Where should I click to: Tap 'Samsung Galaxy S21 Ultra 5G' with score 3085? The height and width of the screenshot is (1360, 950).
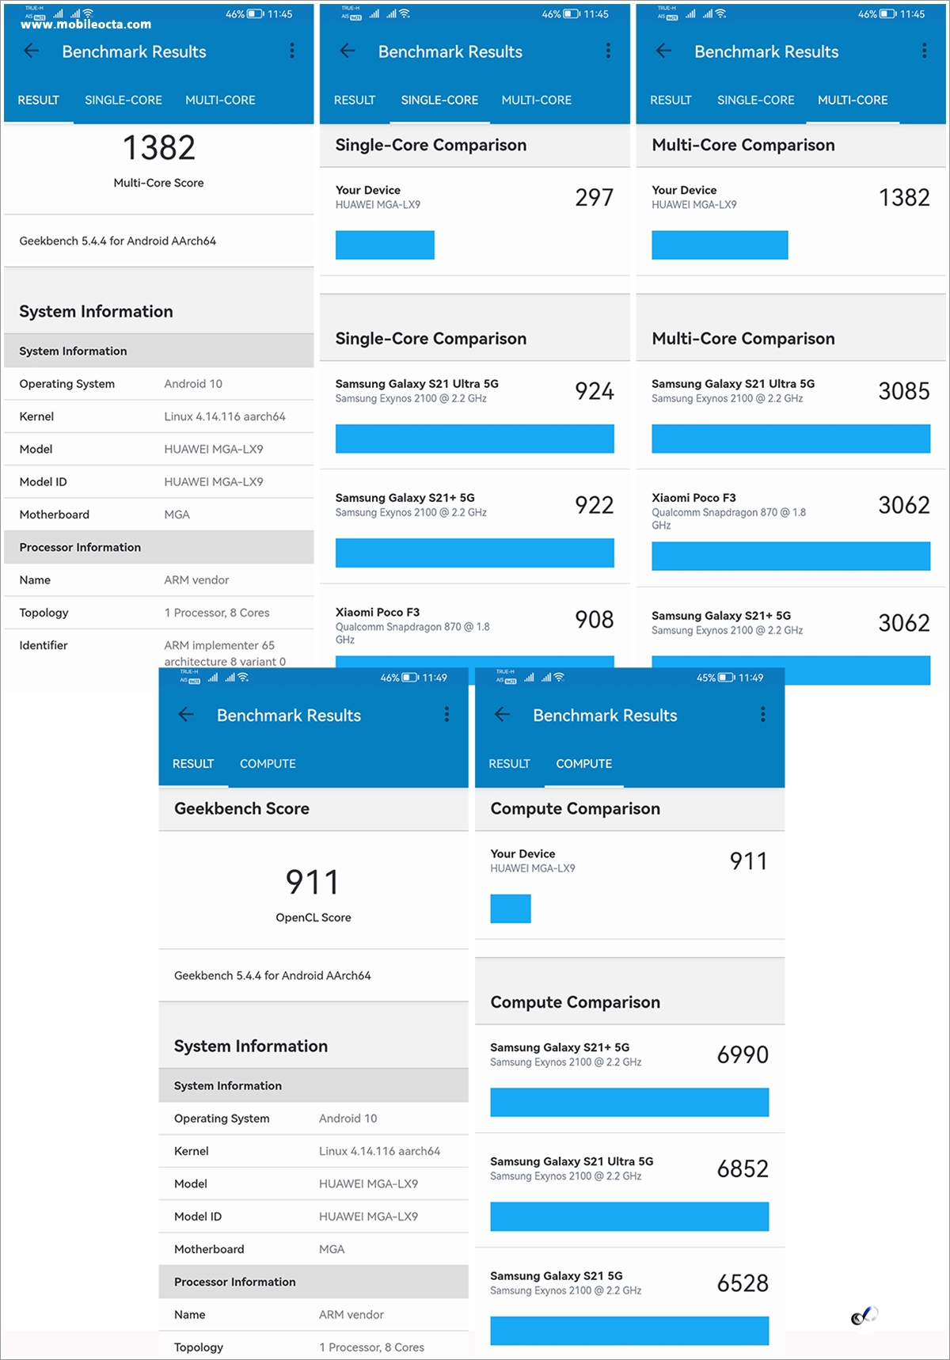pos(733,384)
